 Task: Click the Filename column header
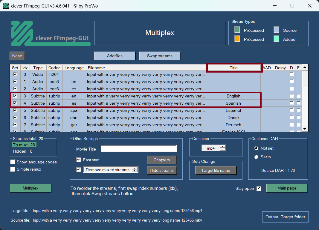[146, 68]
